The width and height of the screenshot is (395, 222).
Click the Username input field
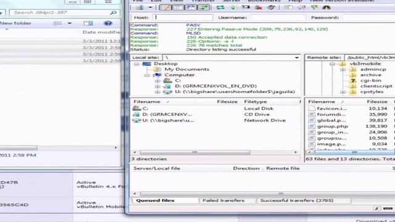[278, 18]
